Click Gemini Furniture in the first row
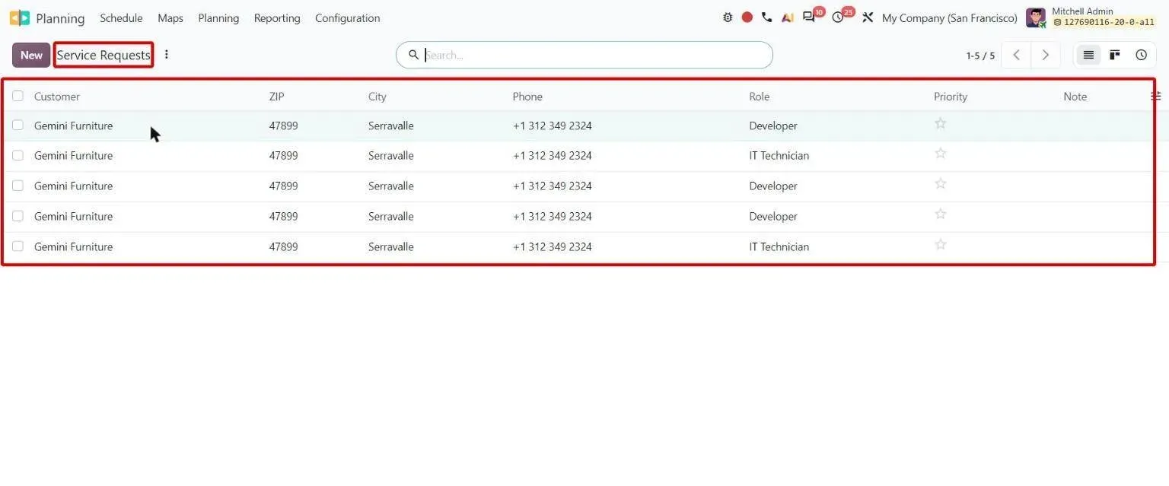Screen dimensions: 1169x486 [x=73, y=125]
